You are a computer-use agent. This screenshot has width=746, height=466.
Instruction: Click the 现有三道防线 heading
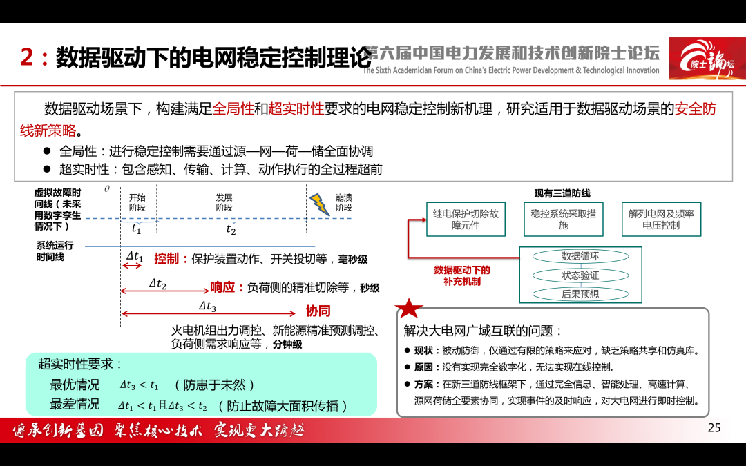562,193
